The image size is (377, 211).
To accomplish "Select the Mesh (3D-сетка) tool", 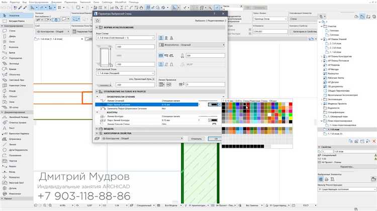I will tap(17, 107).
